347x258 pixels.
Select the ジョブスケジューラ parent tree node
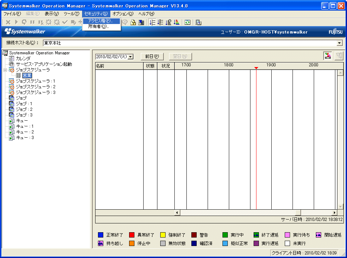(33, 70)
